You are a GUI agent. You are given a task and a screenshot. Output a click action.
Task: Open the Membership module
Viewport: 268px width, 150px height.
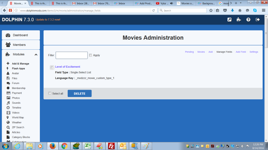point(19,88)
